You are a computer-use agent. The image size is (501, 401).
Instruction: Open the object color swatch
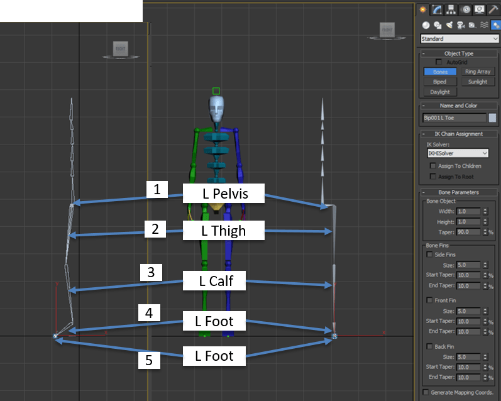pos(493,118)
